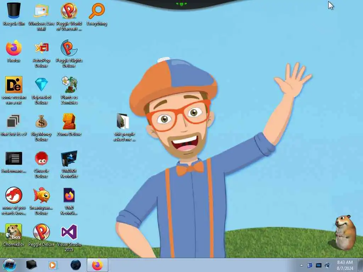
Task: Click the Show Desktop strip
Action: click(x=361, y=265)
